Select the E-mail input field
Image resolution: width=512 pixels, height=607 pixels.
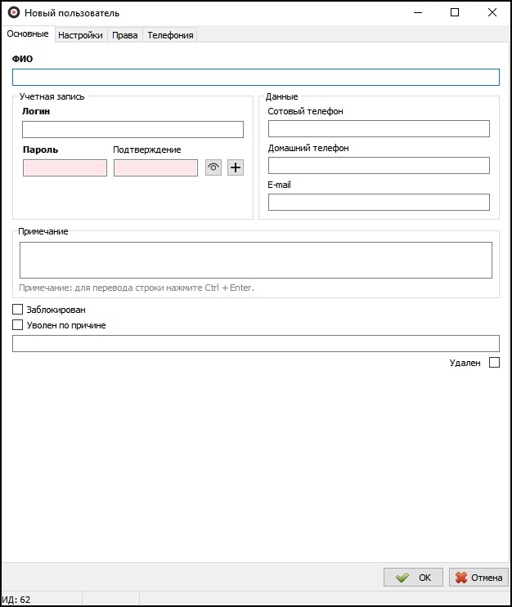(379, 202)
